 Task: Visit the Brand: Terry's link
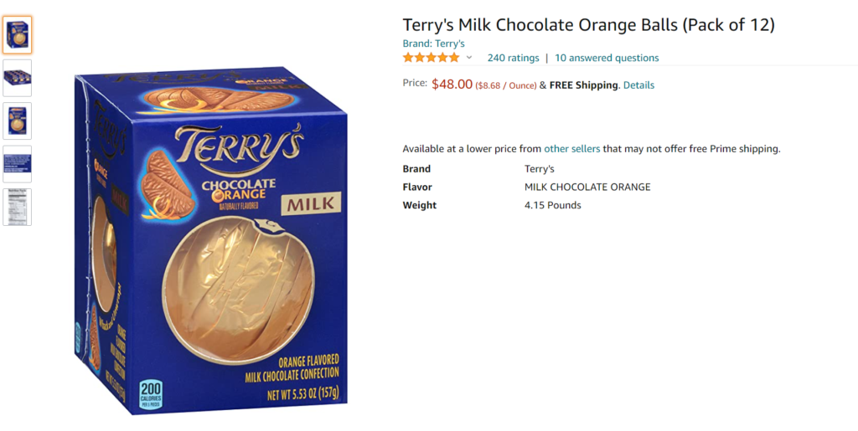(x=433, y=44)
